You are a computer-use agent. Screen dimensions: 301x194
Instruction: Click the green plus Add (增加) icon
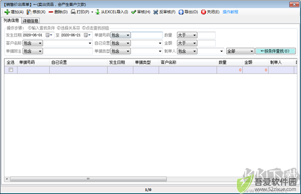click(7, 12)
